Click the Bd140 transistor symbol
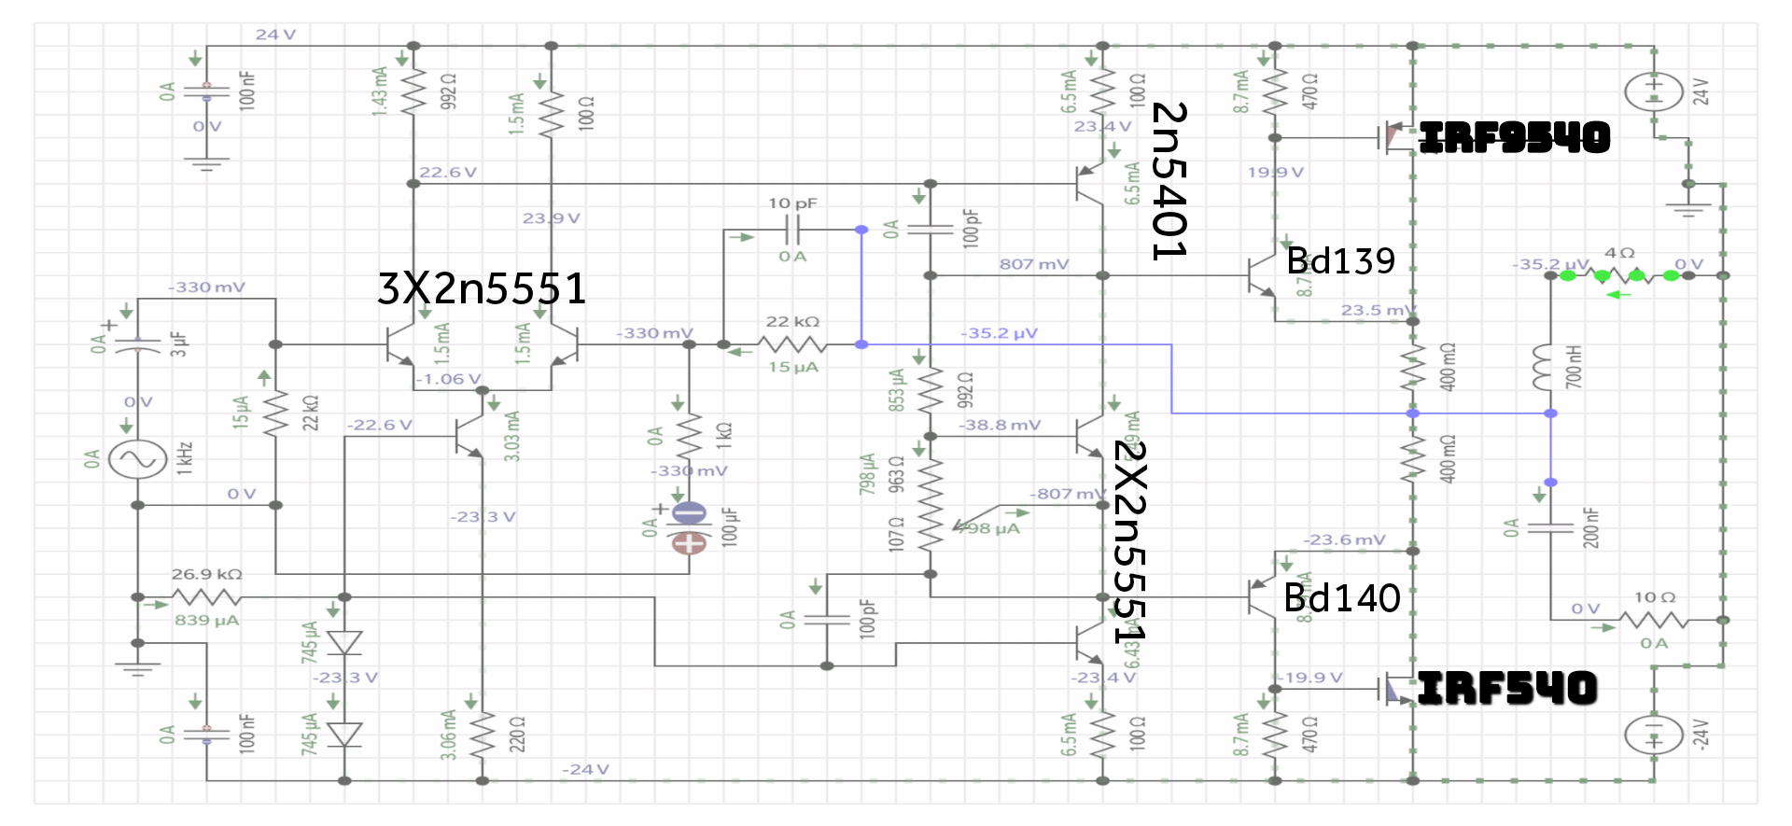This screenshot has height=826, width=1792. tap(1262, 597)
